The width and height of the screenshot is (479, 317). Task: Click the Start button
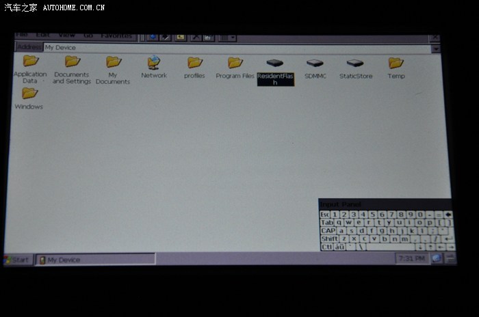pyautogui.click(x=18, y=260)
